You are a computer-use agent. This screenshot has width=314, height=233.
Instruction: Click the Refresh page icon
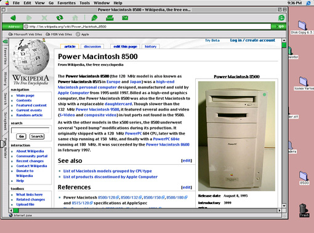(60, 18)
